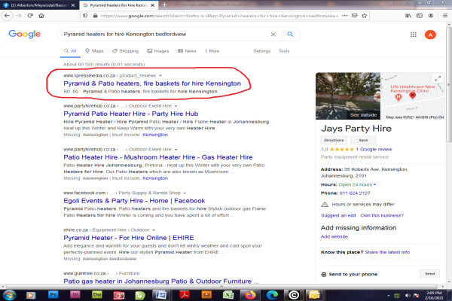
Task: Open Patio gas heater in Johannesburg result
Action: (x=161, y=281)
